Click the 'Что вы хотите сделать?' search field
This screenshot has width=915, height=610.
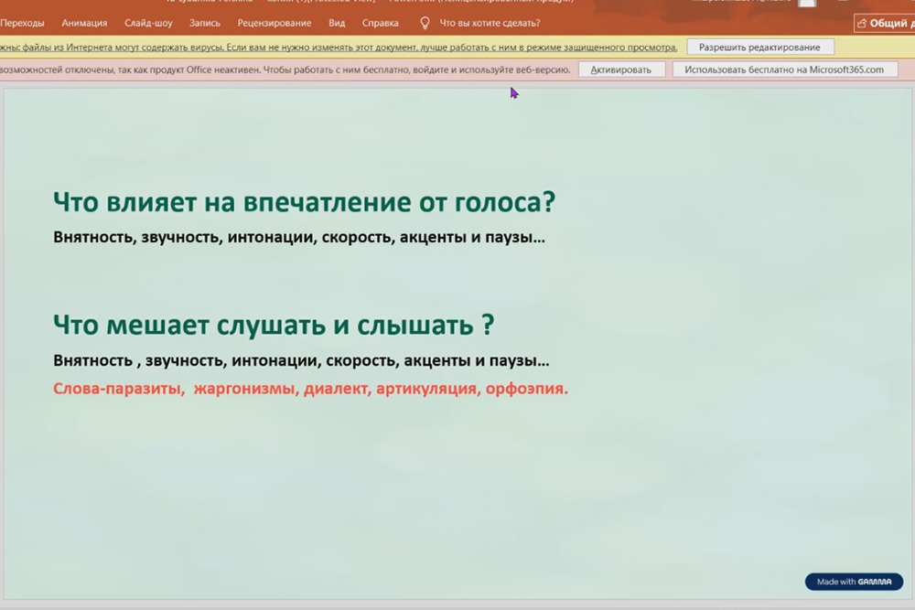[490, 23]
